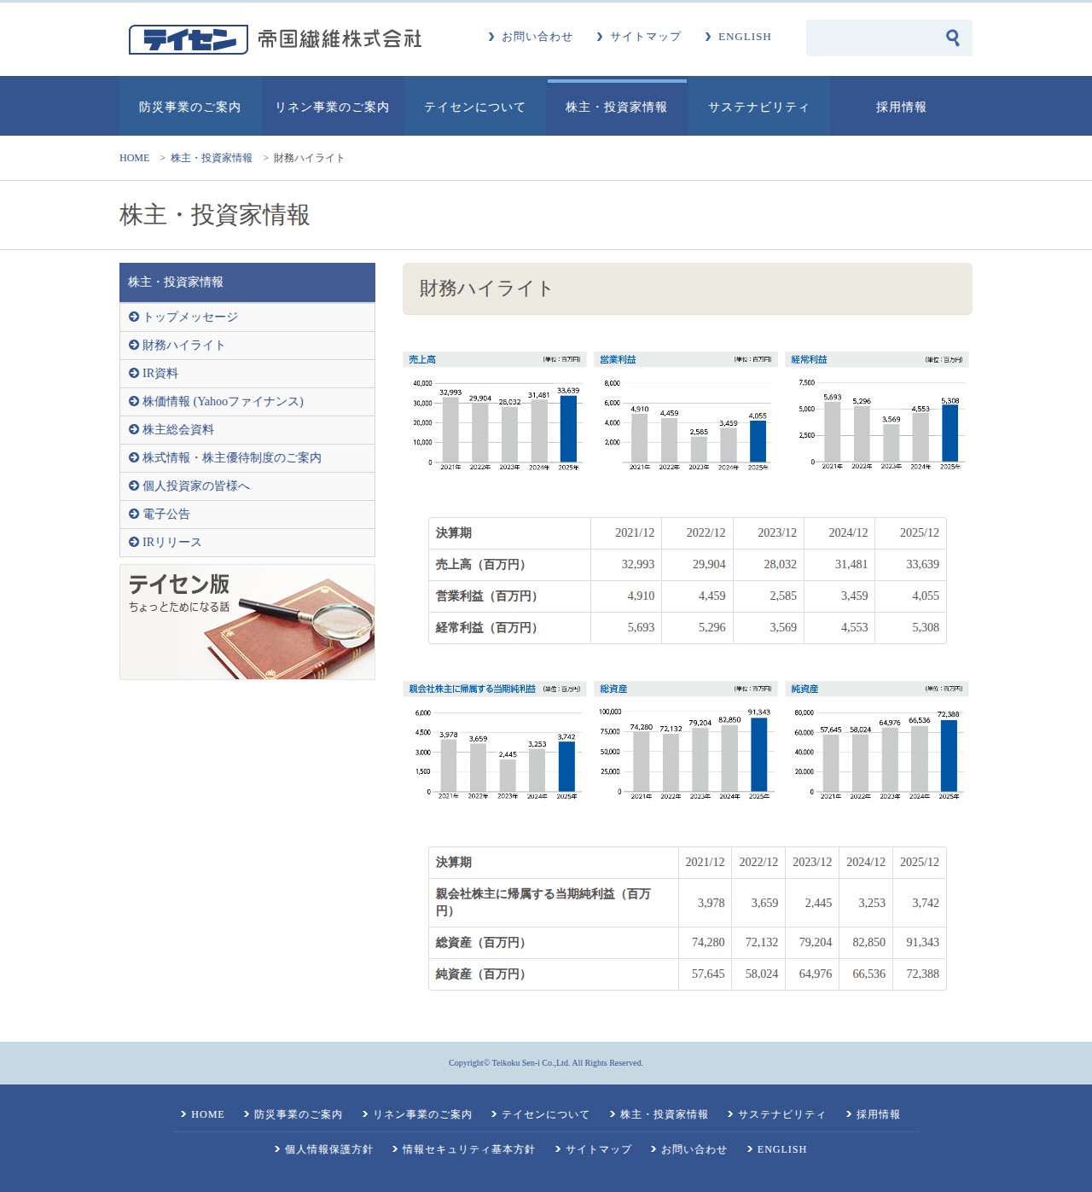
Task: Click the 売上高 bar chart
Action: coord(495,412)
